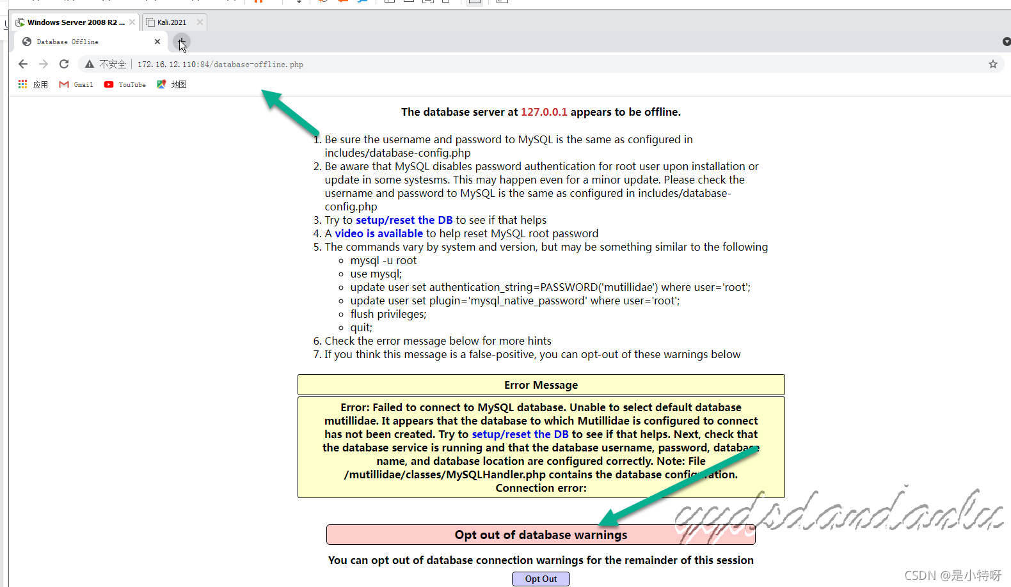Screen dimensions: 1011x587
Task: Click the not-secure warning triangle icon
Action: click(x=90, y=64)
